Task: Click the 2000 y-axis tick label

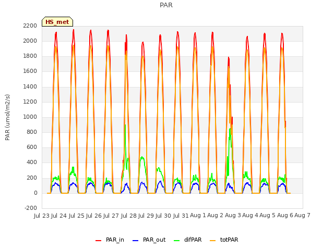Action: 30,41
